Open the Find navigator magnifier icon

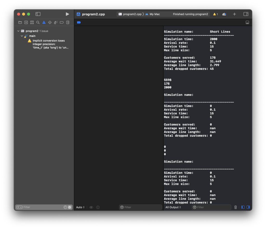38,22
